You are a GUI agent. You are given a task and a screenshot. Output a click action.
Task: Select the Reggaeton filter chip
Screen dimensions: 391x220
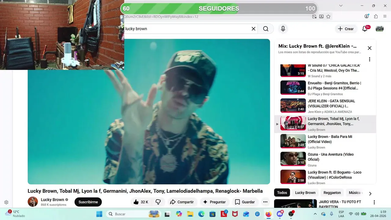click(x=332, y=193)
